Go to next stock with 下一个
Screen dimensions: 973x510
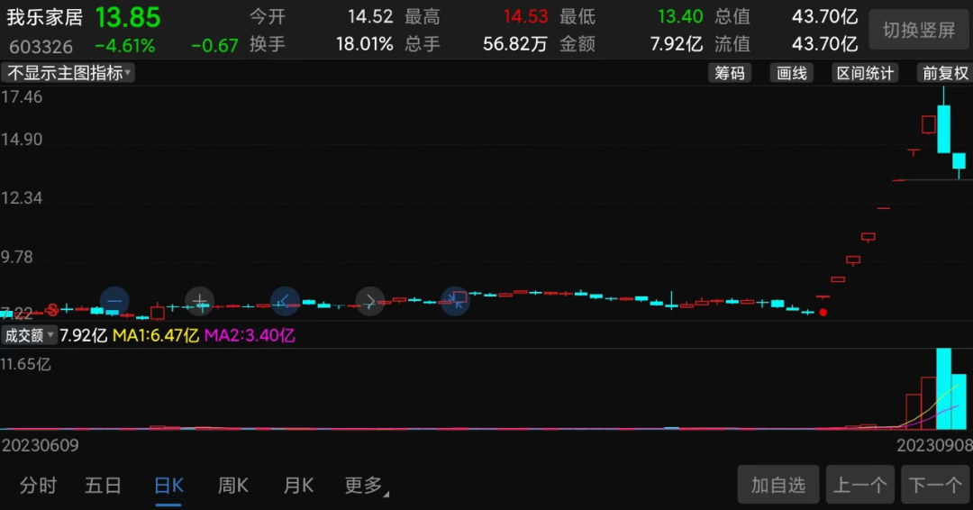coord(935,485)
